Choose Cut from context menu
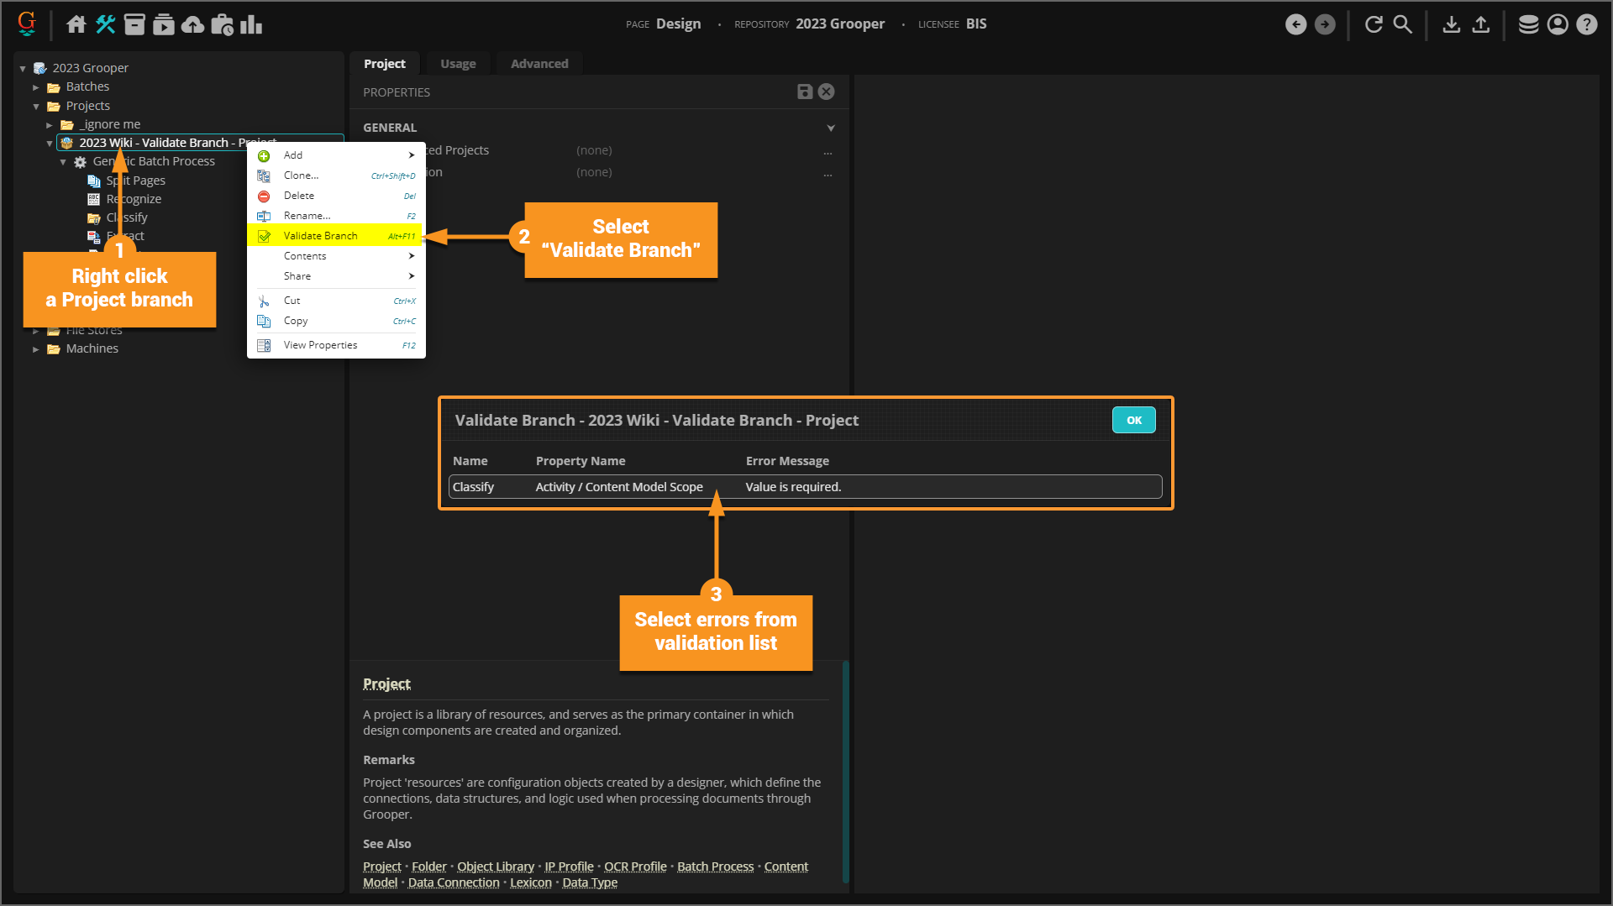Viewport: 1613px width, 906px height. pos(336,301)
